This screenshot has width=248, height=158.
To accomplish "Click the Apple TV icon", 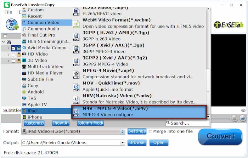I will pos(24,105).
